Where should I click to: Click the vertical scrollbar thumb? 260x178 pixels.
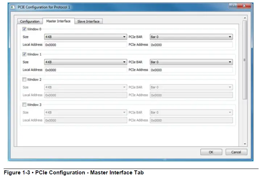pos(245,60)
